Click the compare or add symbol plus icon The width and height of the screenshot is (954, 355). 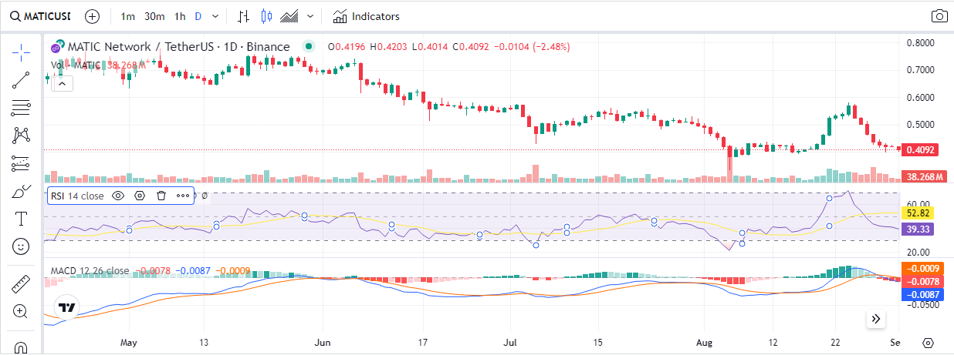click(x=92, y=16)
